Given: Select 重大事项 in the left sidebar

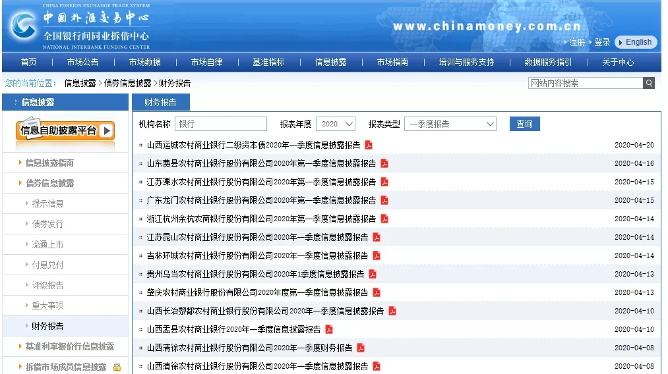Looking at the screenshot, I should click(x=48, y=306).
